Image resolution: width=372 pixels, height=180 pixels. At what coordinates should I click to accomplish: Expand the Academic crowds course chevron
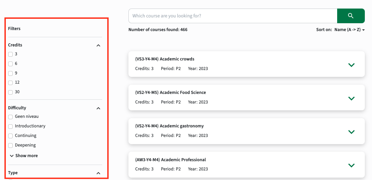click(x=351, y=65)
